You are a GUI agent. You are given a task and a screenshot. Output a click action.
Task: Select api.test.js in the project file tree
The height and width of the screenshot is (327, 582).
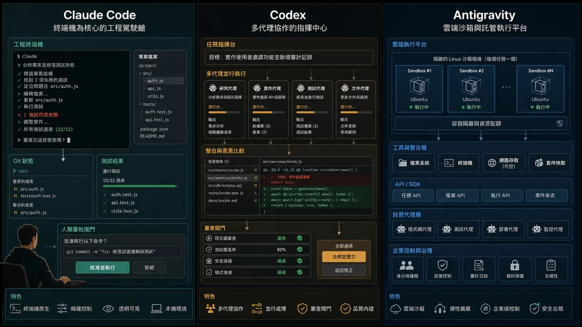pos(157,120)
